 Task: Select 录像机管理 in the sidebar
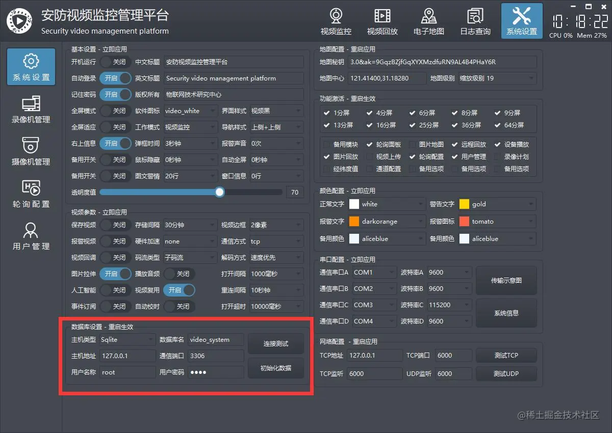pyautogui.click(x=32, y=110)
